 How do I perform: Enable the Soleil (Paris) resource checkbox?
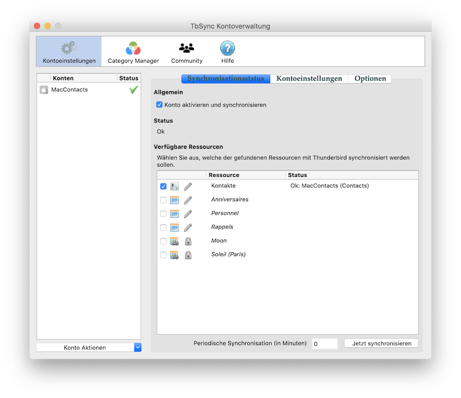click(x=163, y=255)
